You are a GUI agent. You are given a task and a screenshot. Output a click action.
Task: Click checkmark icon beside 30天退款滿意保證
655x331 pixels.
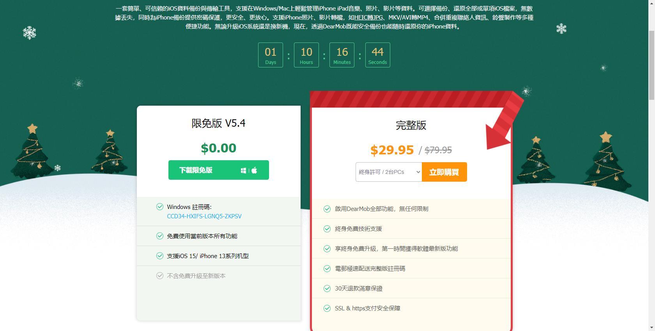click(327, 289)
